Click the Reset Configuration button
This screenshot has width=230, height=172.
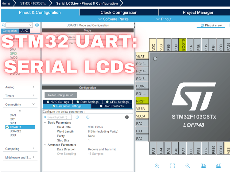(61, 95)
